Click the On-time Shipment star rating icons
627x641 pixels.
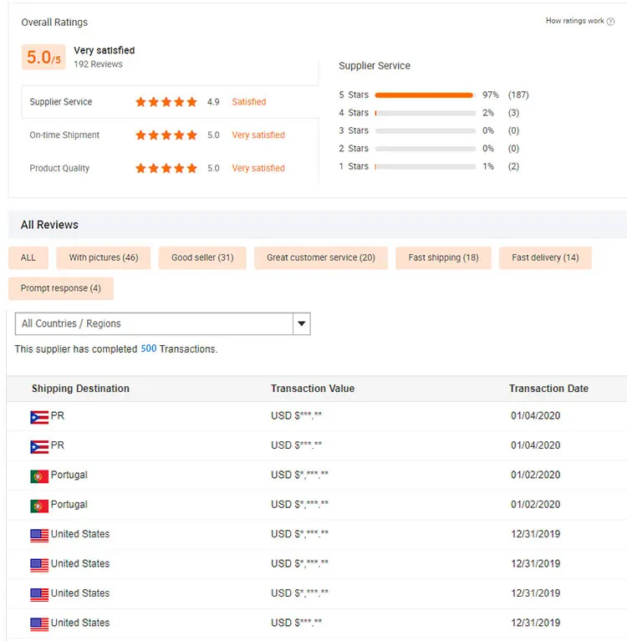coord(166,135)
